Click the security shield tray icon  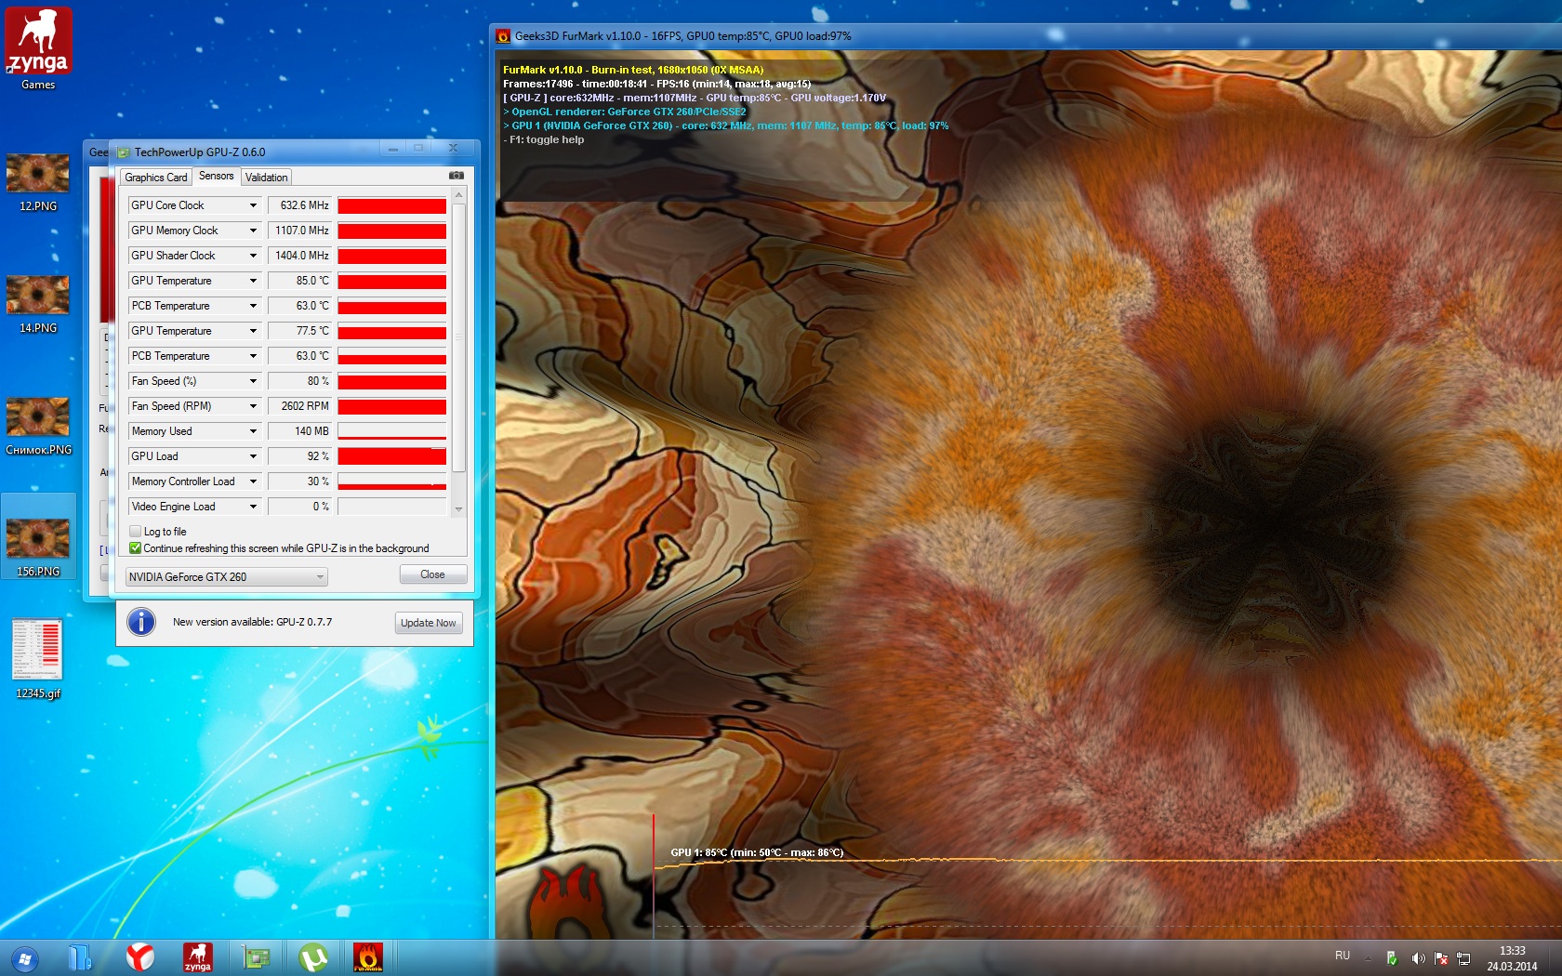point(1392,958)
